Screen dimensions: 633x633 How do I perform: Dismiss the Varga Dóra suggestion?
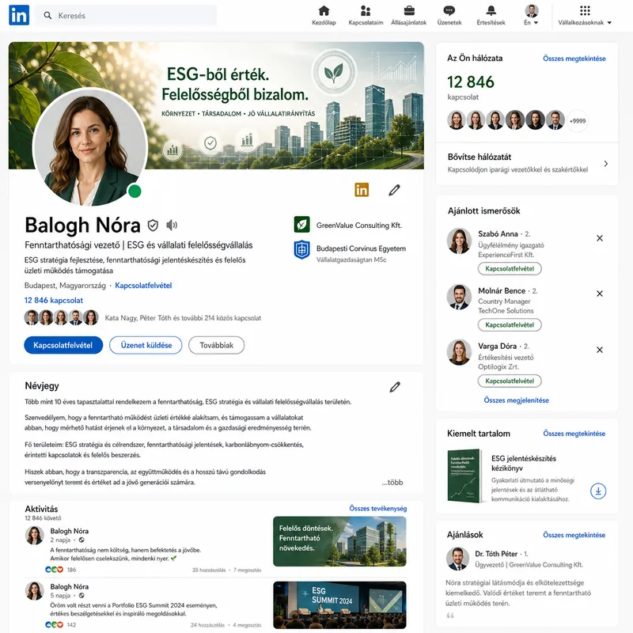pos(600,350)
